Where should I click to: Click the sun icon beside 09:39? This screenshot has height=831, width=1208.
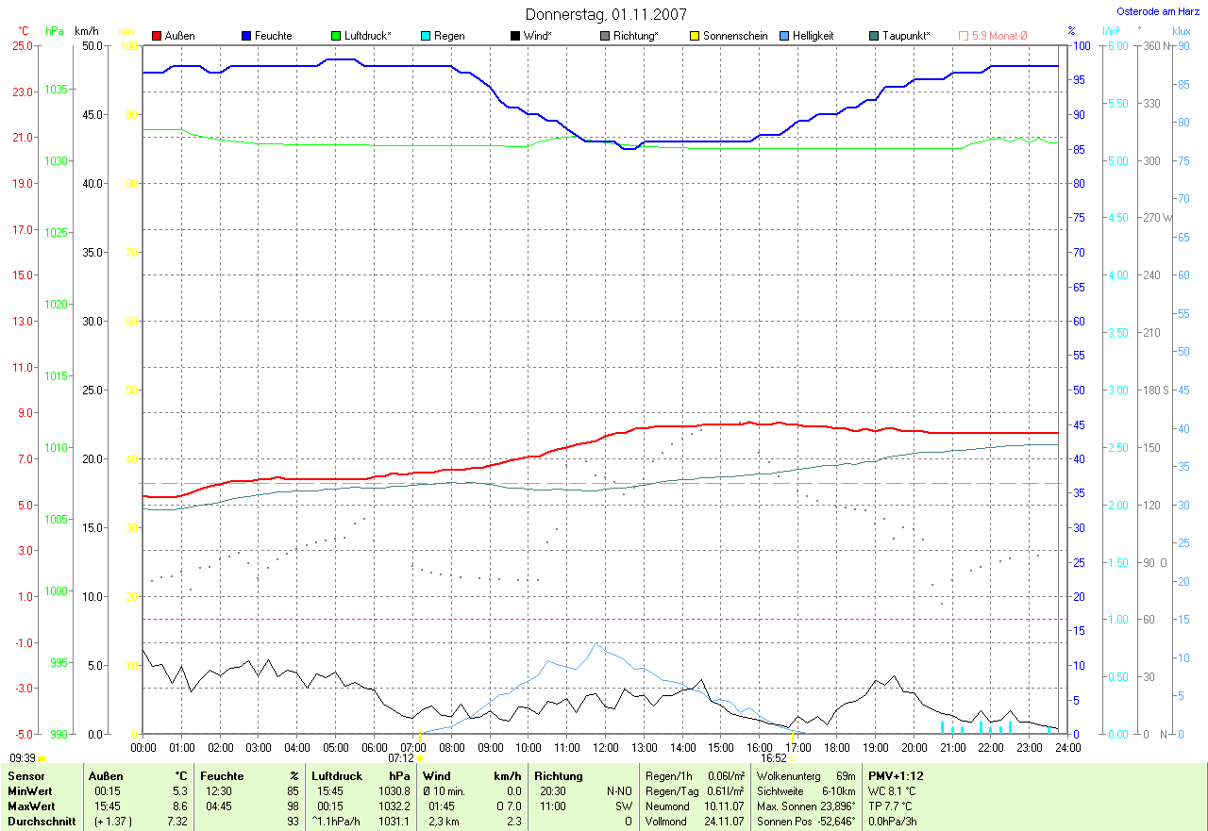[x=42, y=757]
